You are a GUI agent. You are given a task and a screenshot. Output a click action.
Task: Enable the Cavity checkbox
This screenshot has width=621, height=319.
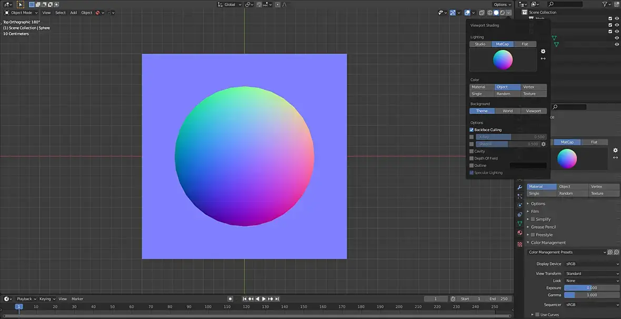472,151
